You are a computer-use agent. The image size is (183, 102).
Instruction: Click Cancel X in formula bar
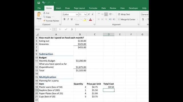(x=60, y=29)
